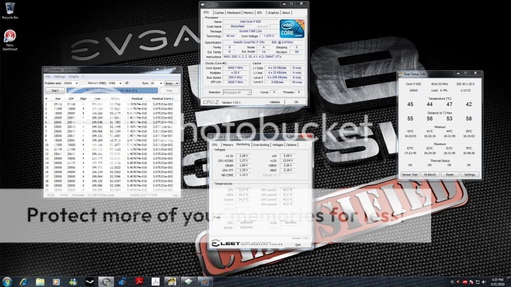This screenshot has height=287, width=511.
Task: Open the Graphs menu in LinX
Action: click(73, 76)
